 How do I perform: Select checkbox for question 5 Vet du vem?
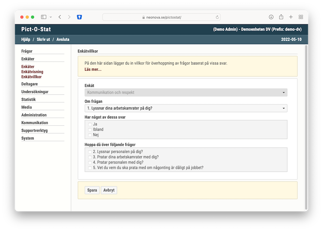point(90,168)
